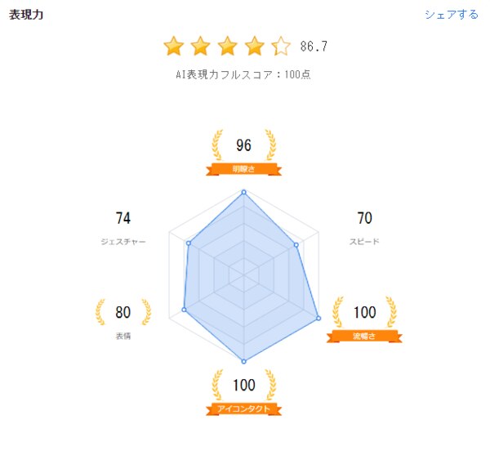
Task: Click the シェアする share link
Action: tap(451, 15)
